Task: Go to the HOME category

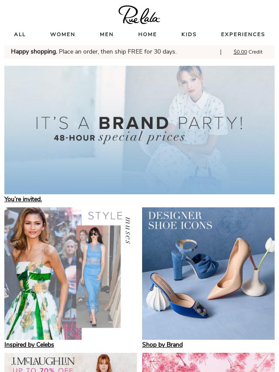Action: click(x=147, y=34)
